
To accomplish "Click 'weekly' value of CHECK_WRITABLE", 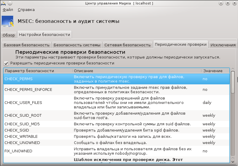I will 209,137.
